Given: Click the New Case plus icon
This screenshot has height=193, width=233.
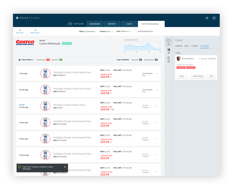Looking at the screenshot, I should 20,30.
